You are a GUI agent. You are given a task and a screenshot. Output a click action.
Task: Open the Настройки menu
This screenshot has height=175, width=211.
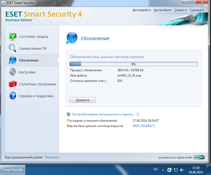163,10
